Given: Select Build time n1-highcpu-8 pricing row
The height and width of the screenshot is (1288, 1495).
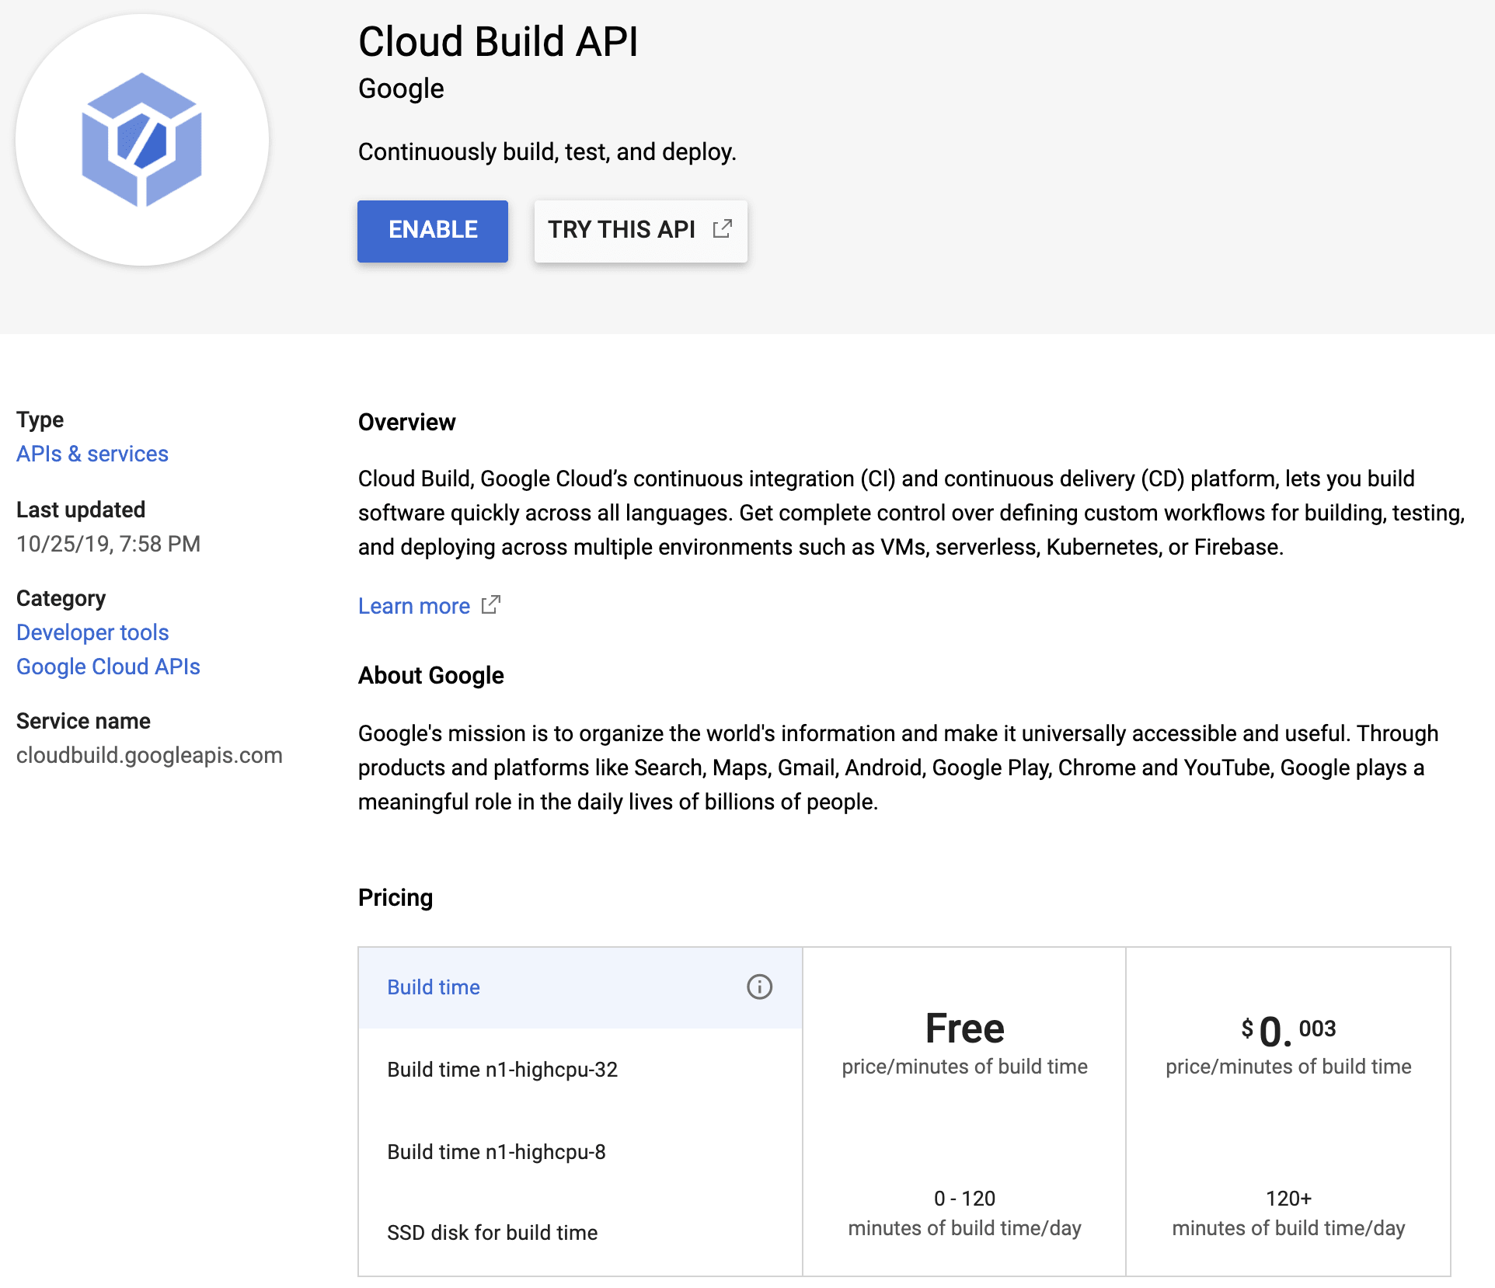Looking at the screenshot, I should click(x=580, y=1152).
